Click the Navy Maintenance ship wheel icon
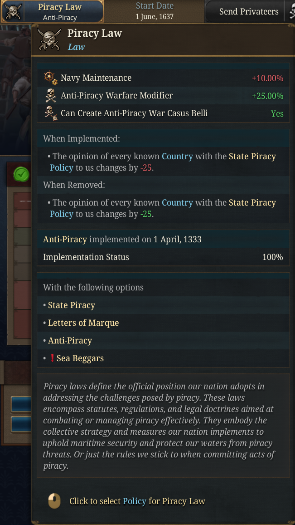 pos(50,78)
